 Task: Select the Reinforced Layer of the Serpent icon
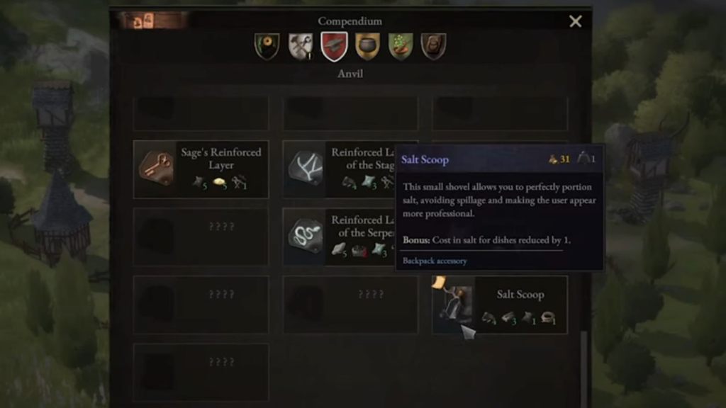(x=306, y=236)
